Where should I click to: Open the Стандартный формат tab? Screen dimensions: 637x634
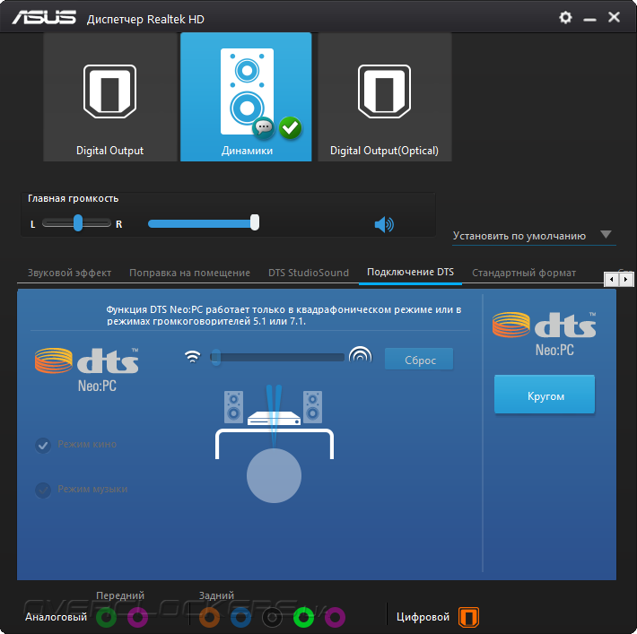(524, 273)
